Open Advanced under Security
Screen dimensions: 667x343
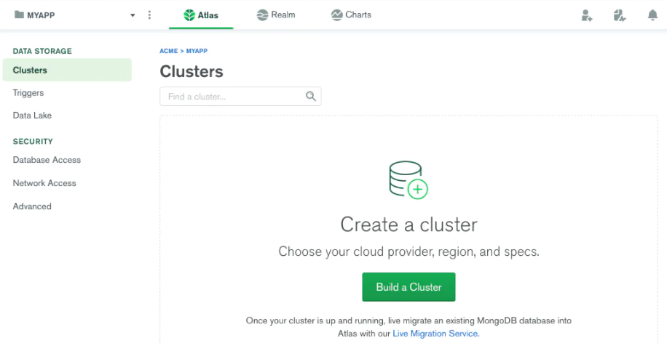coord(32,206)
